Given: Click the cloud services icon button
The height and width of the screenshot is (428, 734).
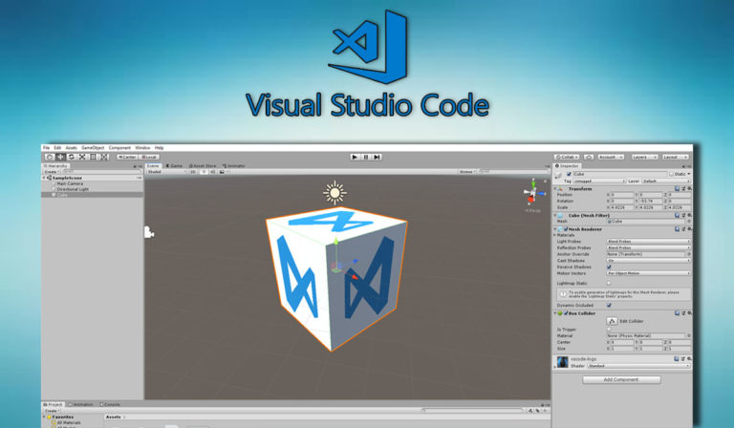Looking at the screenshot, I should [589, 158].
